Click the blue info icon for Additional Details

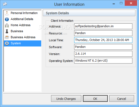(x=7, y=19)
